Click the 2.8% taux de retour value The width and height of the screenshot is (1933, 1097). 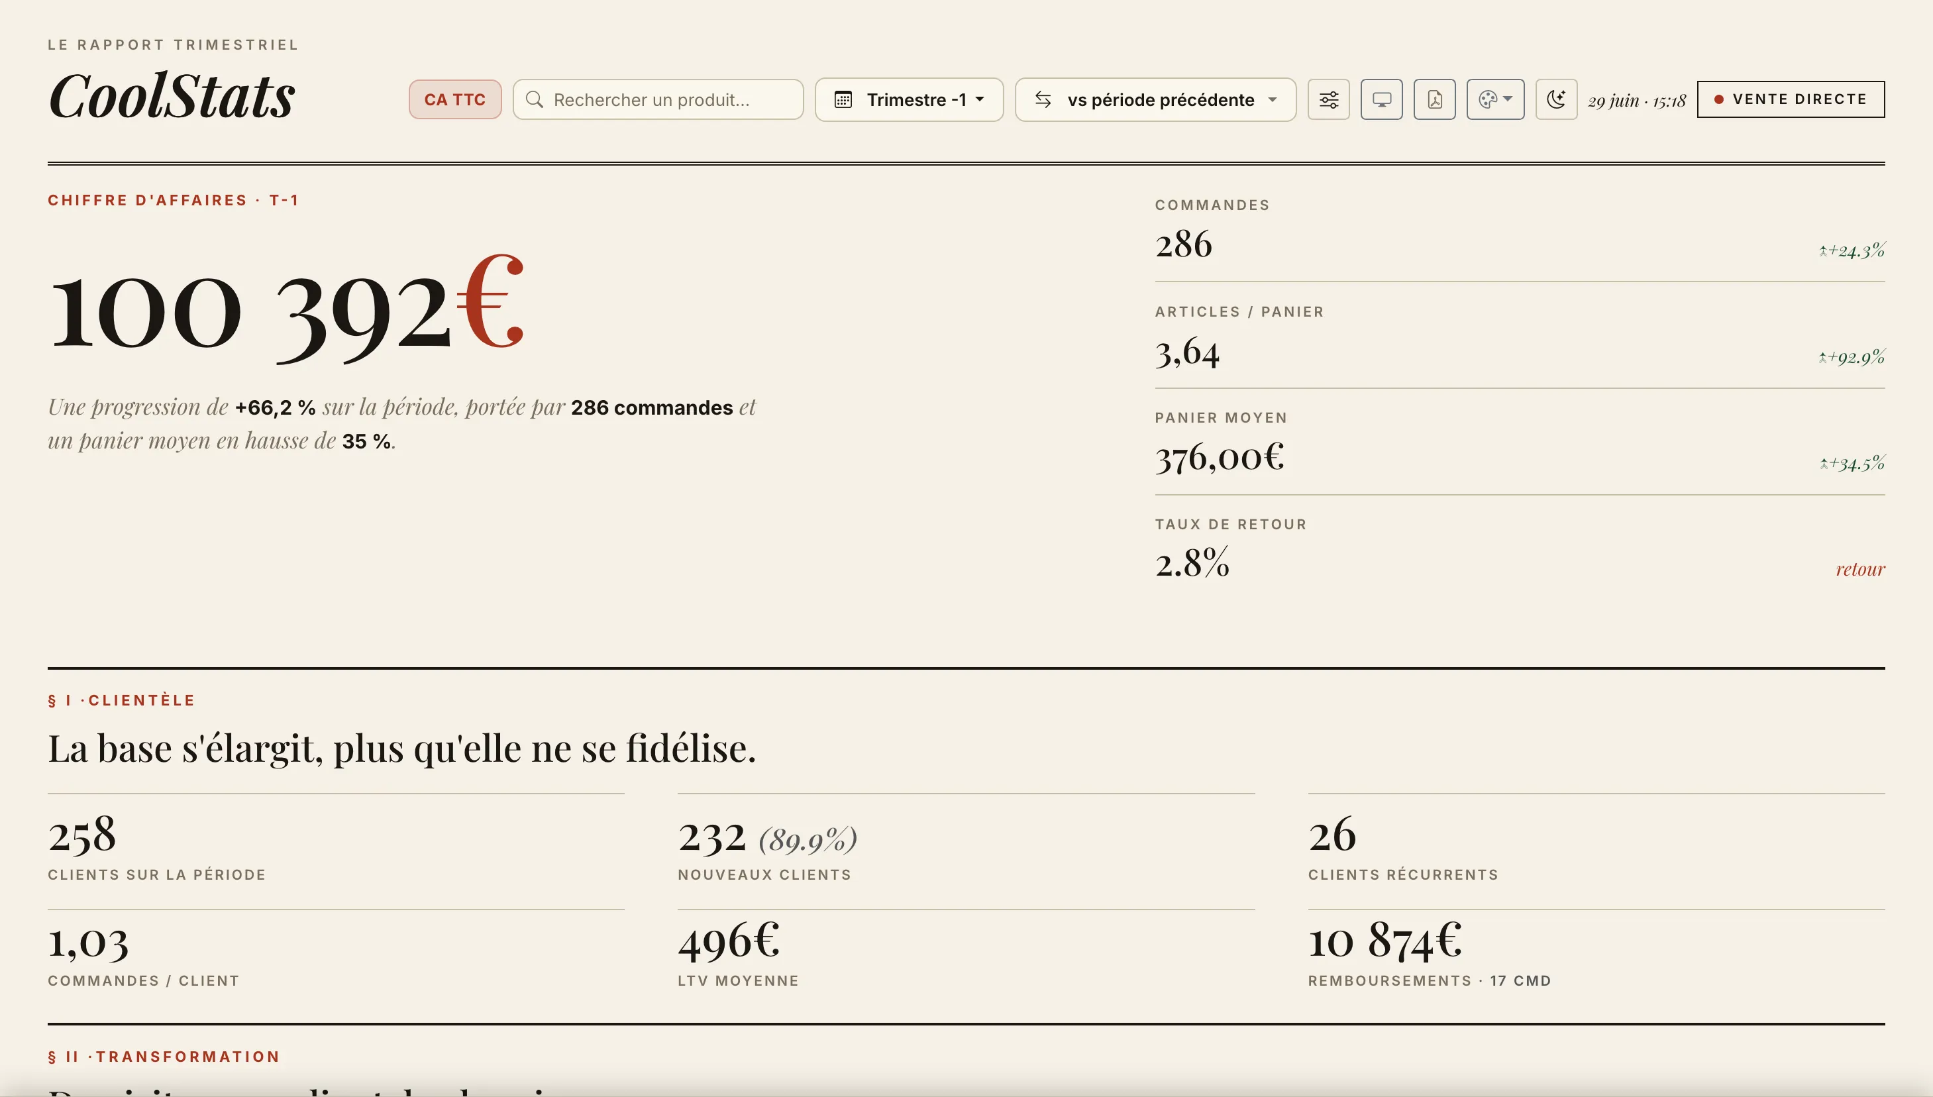coord(1192,563)
